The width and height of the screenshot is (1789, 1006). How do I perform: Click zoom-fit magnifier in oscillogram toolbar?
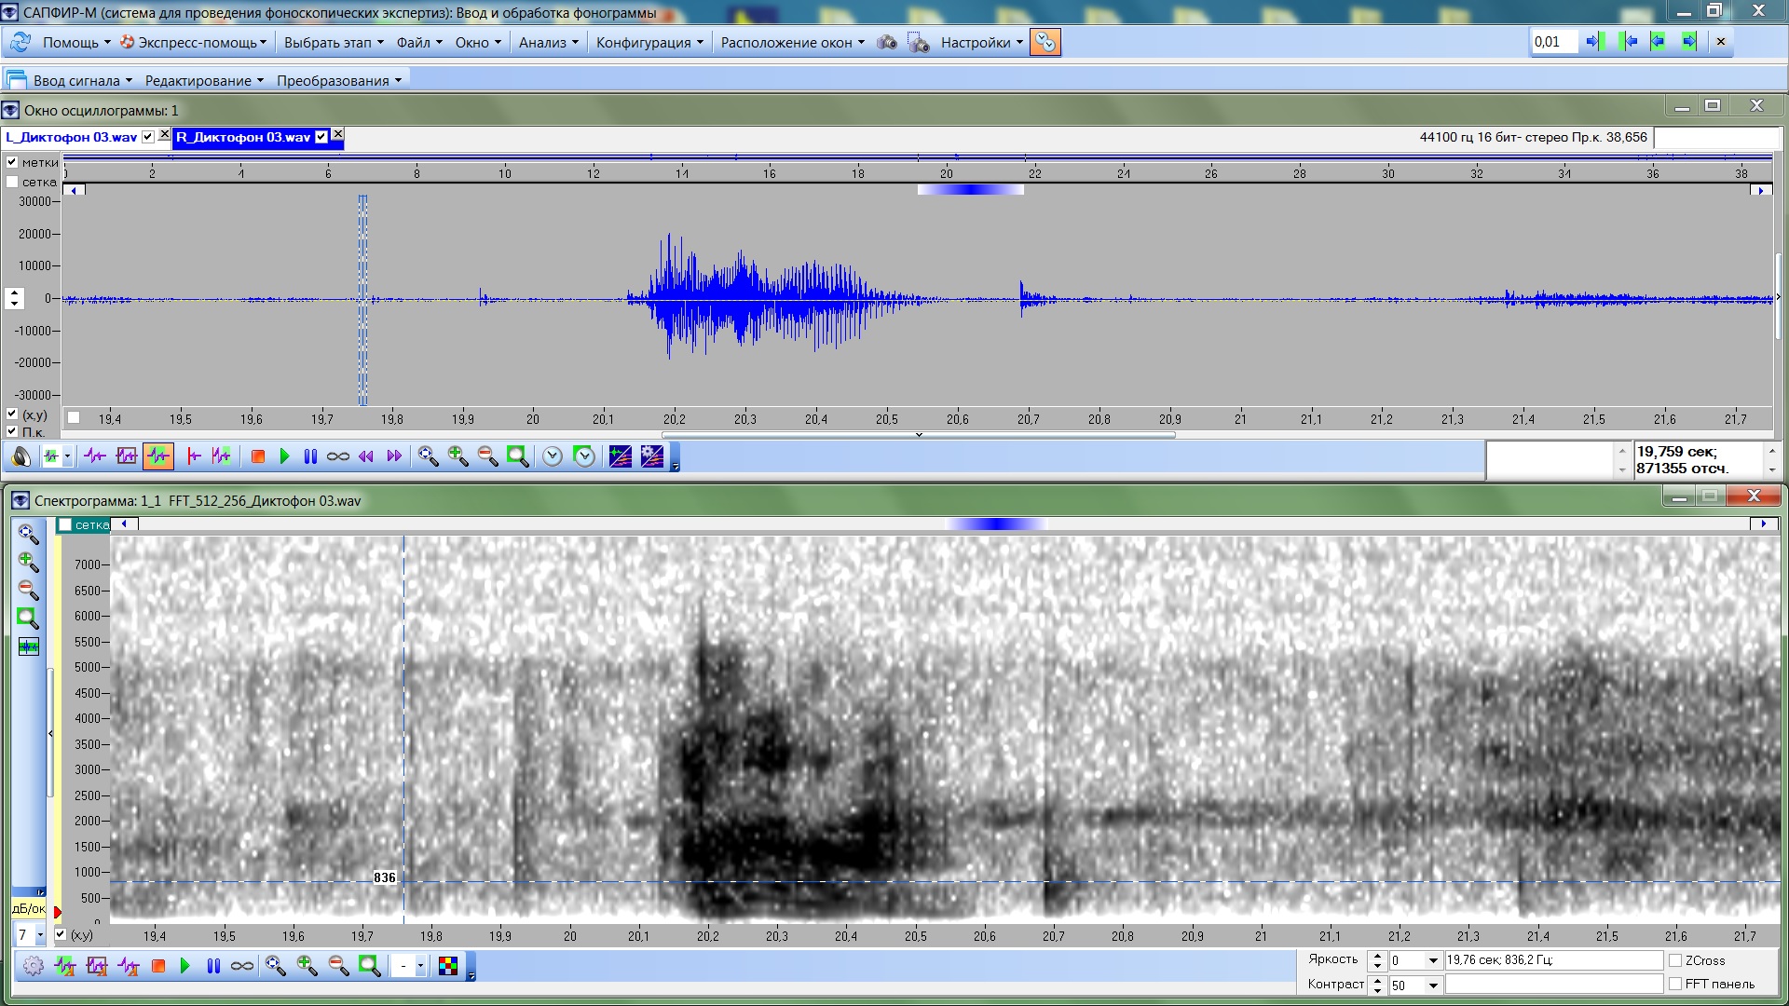tap(428, 456)
